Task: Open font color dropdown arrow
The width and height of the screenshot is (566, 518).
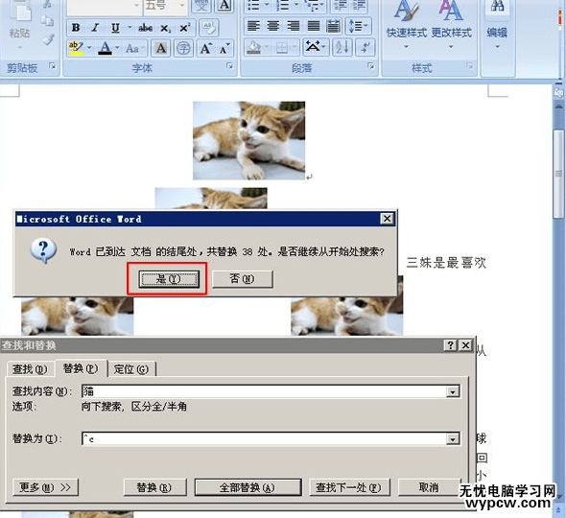Action: click(117, 48)
